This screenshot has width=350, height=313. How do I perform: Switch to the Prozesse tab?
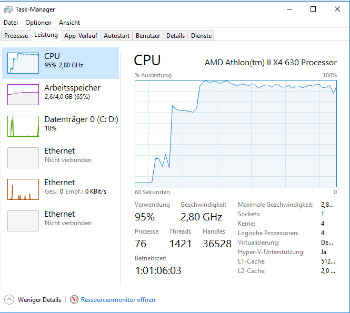16,36
